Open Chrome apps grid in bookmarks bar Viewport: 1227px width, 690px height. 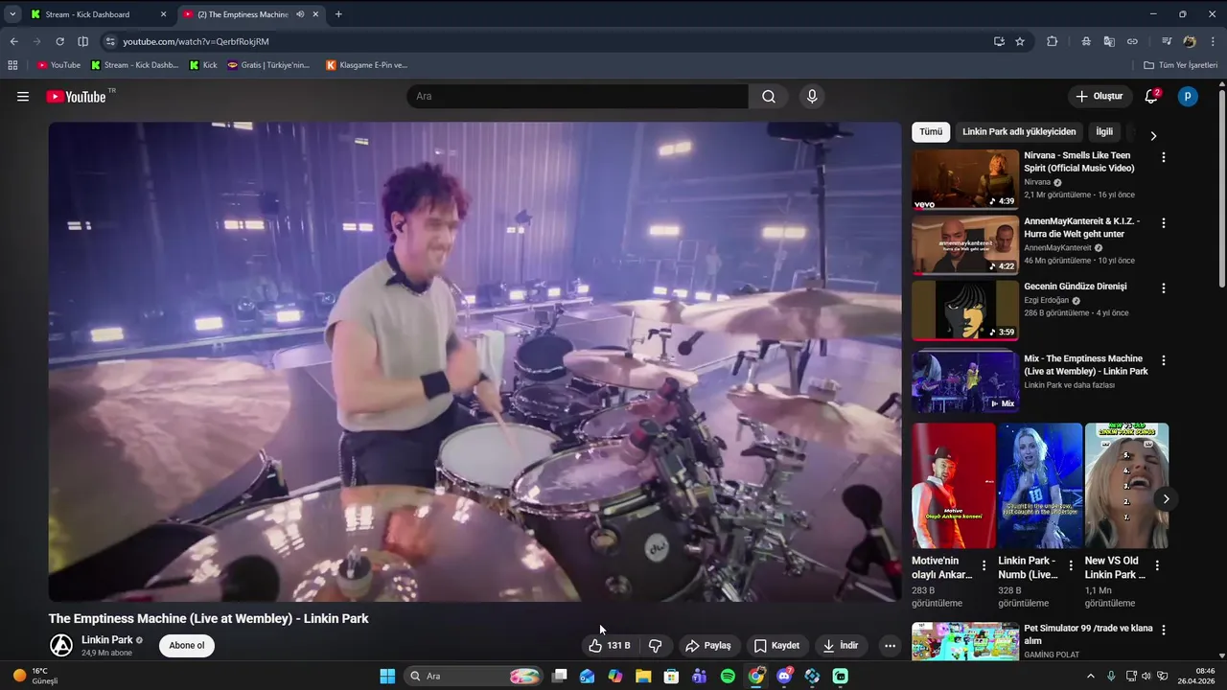(12, 65)
